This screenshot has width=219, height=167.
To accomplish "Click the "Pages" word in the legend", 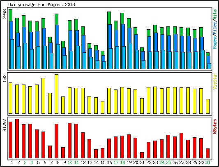I will pos(215,42).
